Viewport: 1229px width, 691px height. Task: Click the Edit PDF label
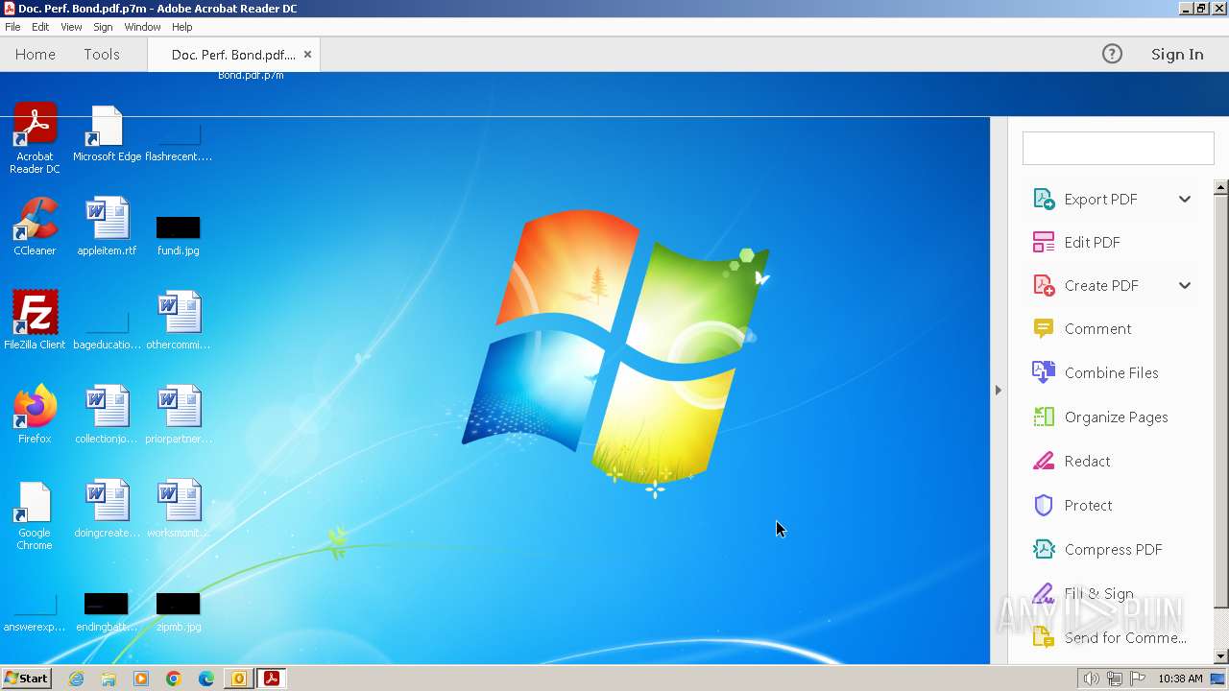tap(1093, 242)
